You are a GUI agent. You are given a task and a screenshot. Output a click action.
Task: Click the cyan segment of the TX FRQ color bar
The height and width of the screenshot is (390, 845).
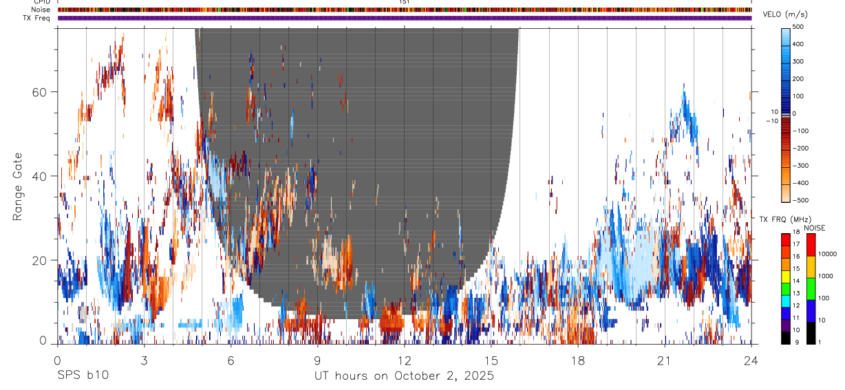(x=786, y=301)
